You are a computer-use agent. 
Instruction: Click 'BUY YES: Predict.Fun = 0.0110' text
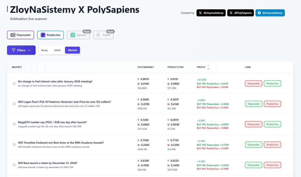[212, 84]
